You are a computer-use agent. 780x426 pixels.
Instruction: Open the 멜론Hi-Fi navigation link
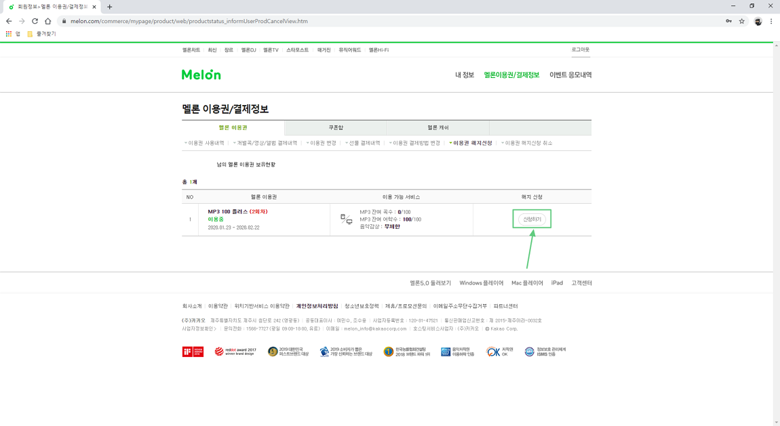378,50
